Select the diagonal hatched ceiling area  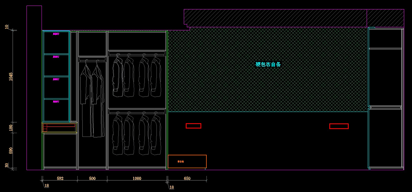tap(275, 18)
